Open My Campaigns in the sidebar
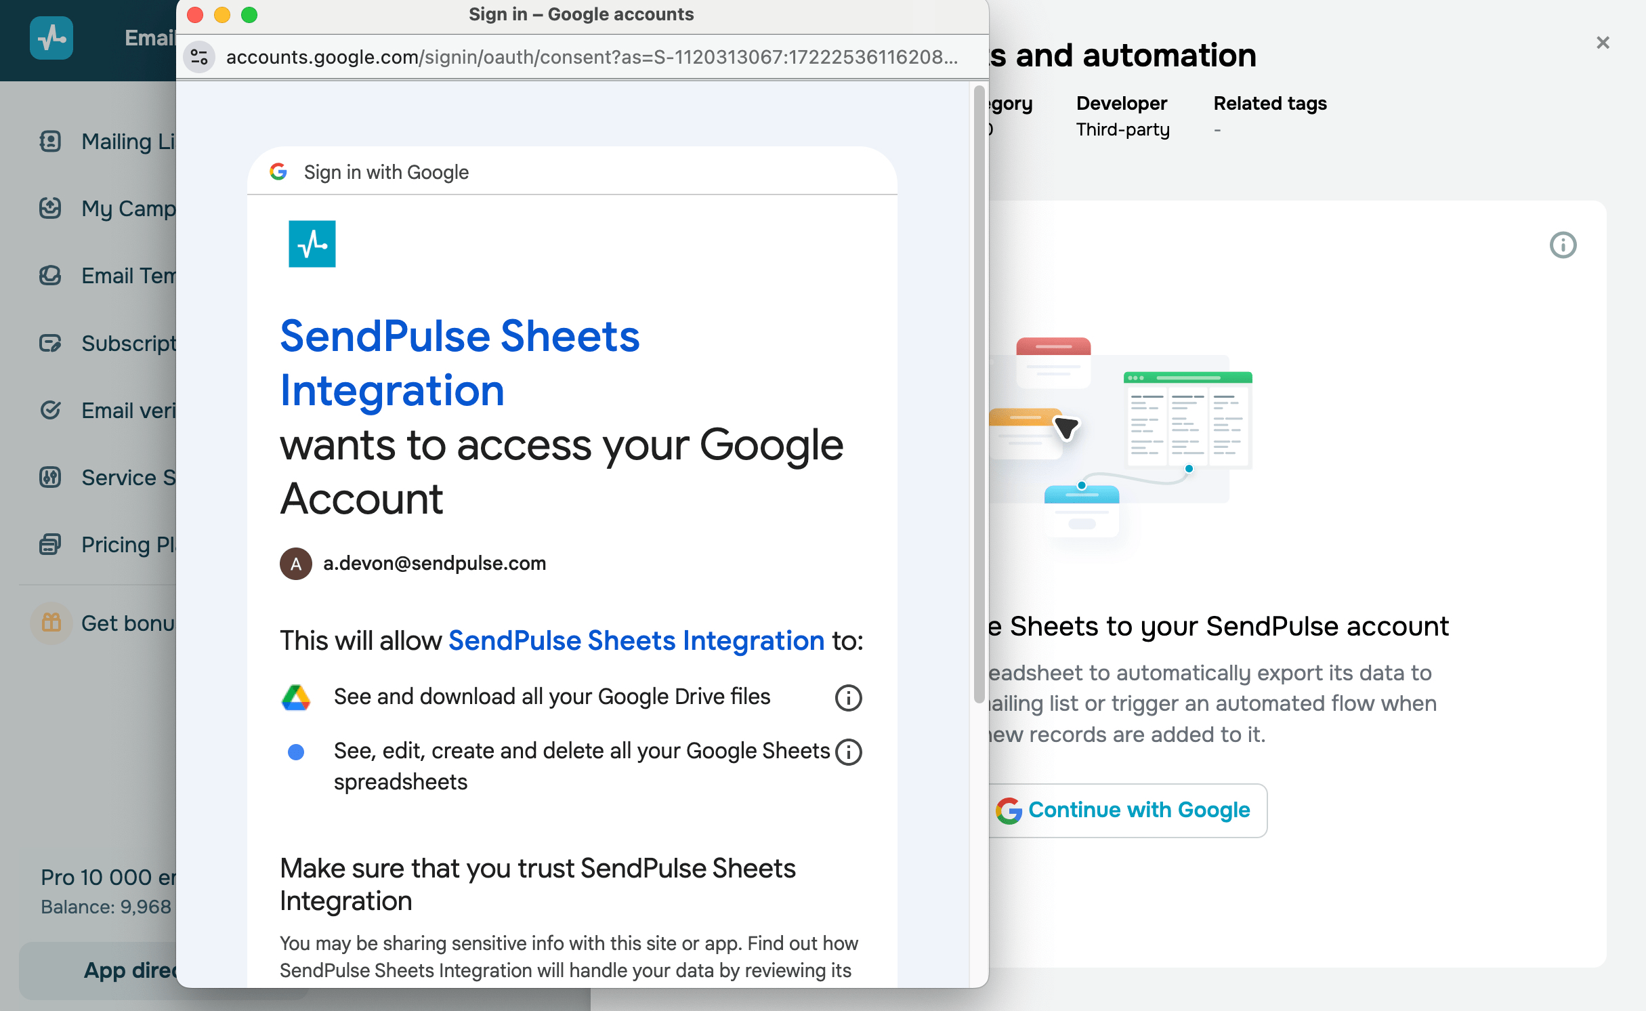Screen dimensions: 1646x1011 click(x=127, y=209)
